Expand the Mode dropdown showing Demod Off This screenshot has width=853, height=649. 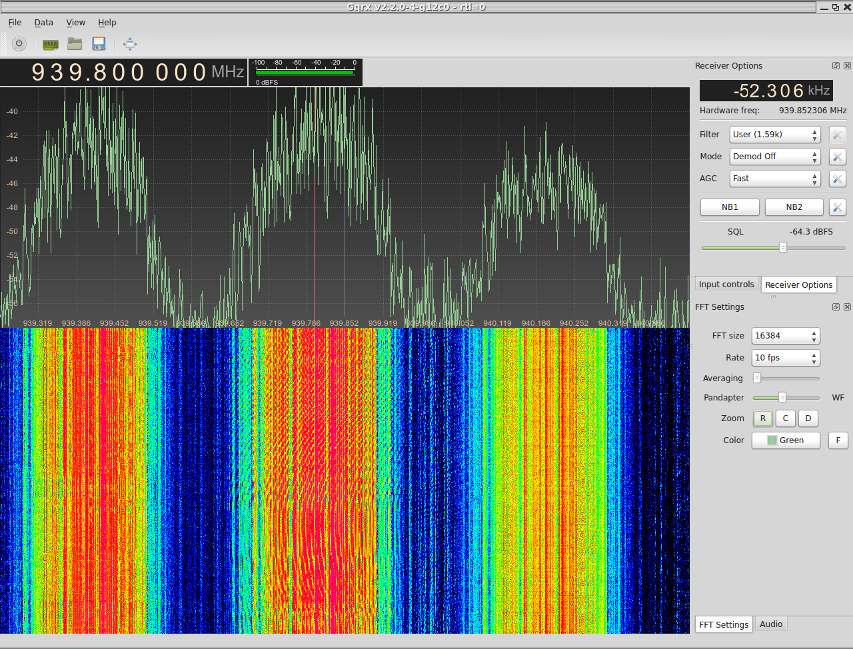(x=774, y=157)
